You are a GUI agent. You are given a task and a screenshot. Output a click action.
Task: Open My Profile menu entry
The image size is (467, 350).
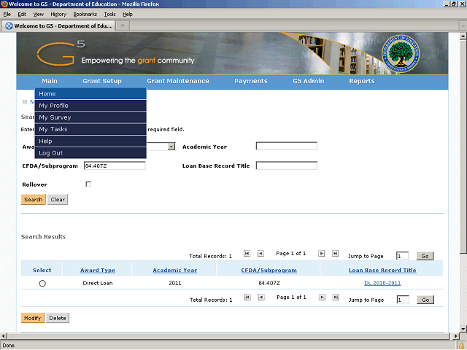[x=90, y=106]
